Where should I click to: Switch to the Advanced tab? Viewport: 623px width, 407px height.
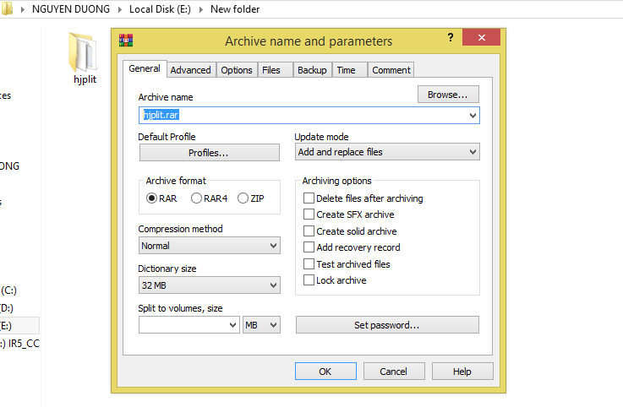[191, 70]
